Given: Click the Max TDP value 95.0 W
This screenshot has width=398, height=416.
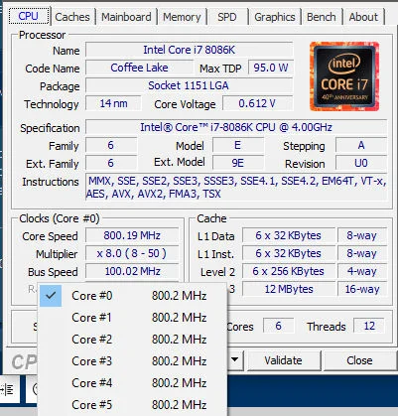Looking at the screenshot, I should coord(270,68).
